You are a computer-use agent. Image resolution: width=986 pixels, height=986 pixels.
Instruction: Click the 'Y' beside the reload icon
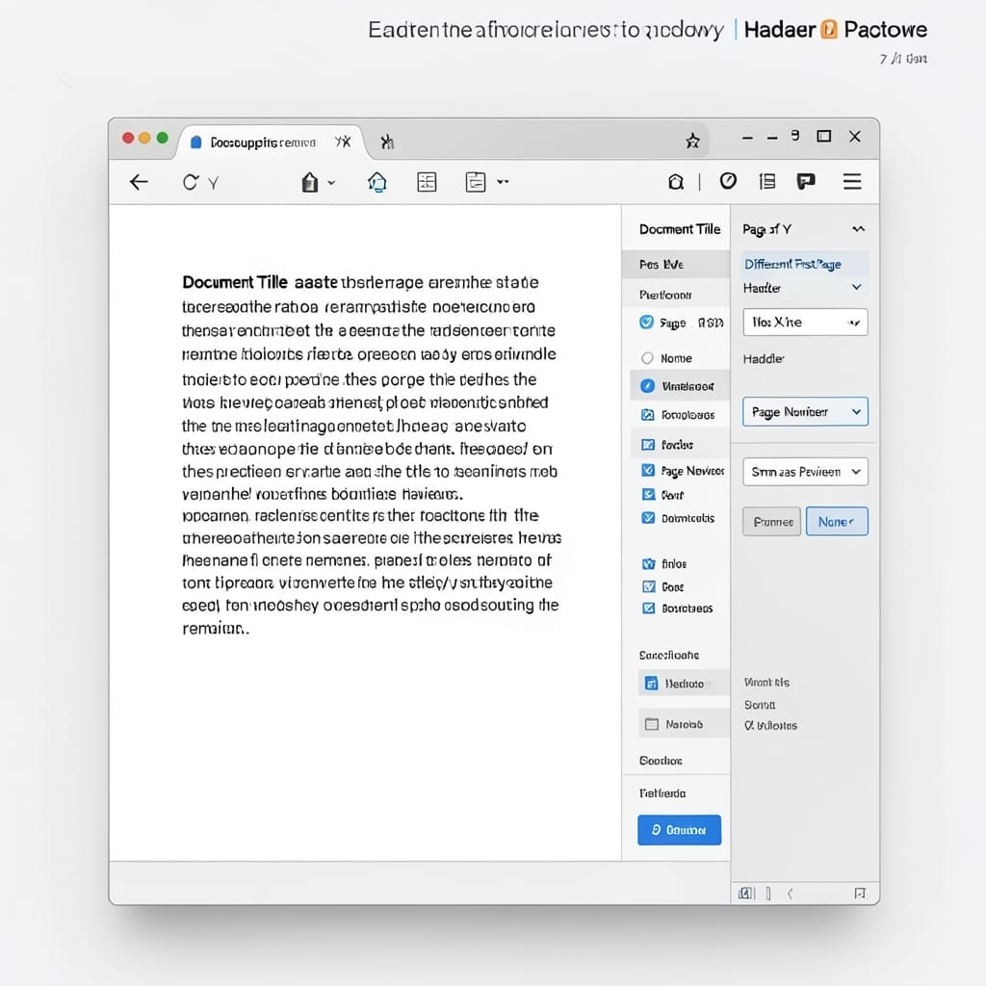[x=213, y=184]
